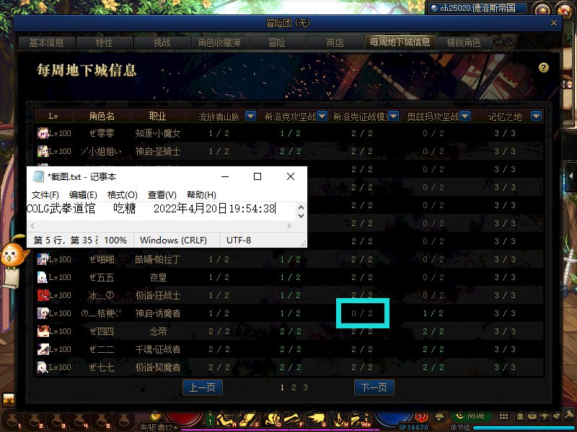Open Notepad 查看(V) menu
This screenshot has height=432, width=577.
point(162,194)
